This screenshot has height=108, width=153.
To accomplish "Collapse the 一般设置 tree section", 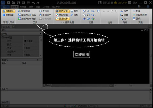I will coord(2,37).
